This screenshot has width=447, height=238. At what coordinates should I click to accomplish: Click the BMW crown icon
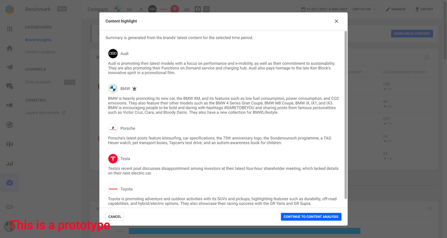click(x=134, y=88)
